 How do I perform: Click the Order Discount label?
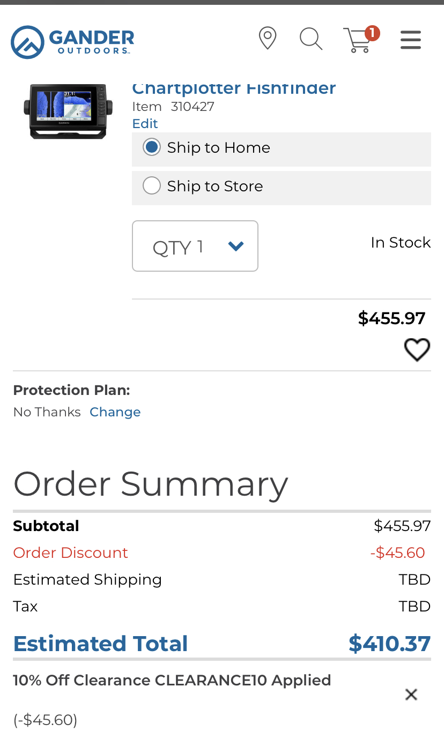[x=71, y=553]
